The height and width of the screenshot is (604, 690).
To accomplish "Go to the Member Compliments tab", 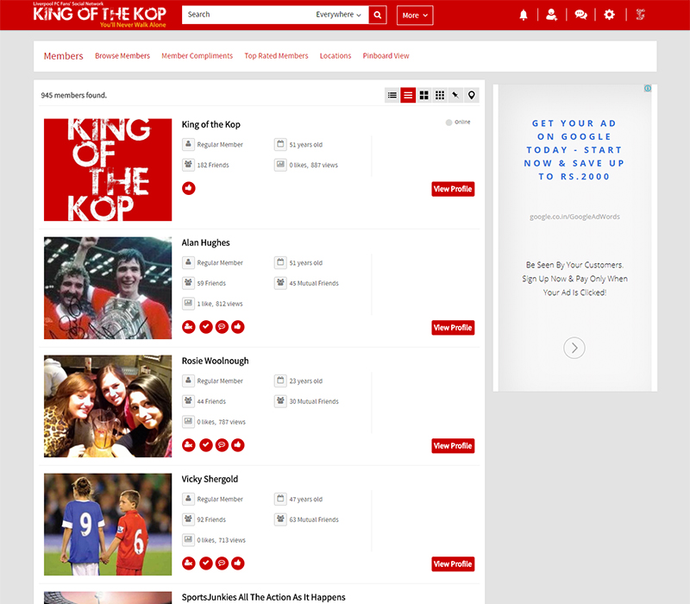I will [197, 56].
